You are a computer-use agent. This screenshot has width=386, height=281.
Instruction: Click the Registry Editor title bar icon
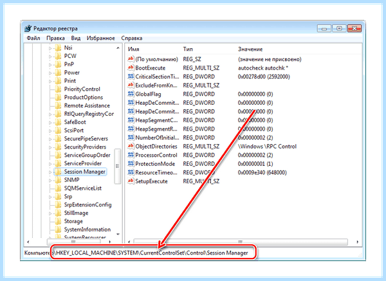tap(28, 28)
